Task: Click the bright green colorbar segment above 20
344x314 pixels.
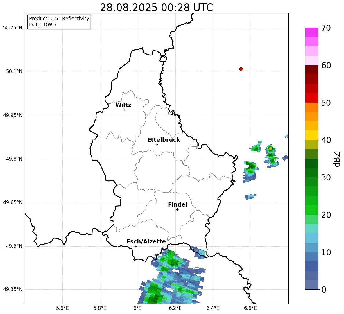Action: point(311,210)
